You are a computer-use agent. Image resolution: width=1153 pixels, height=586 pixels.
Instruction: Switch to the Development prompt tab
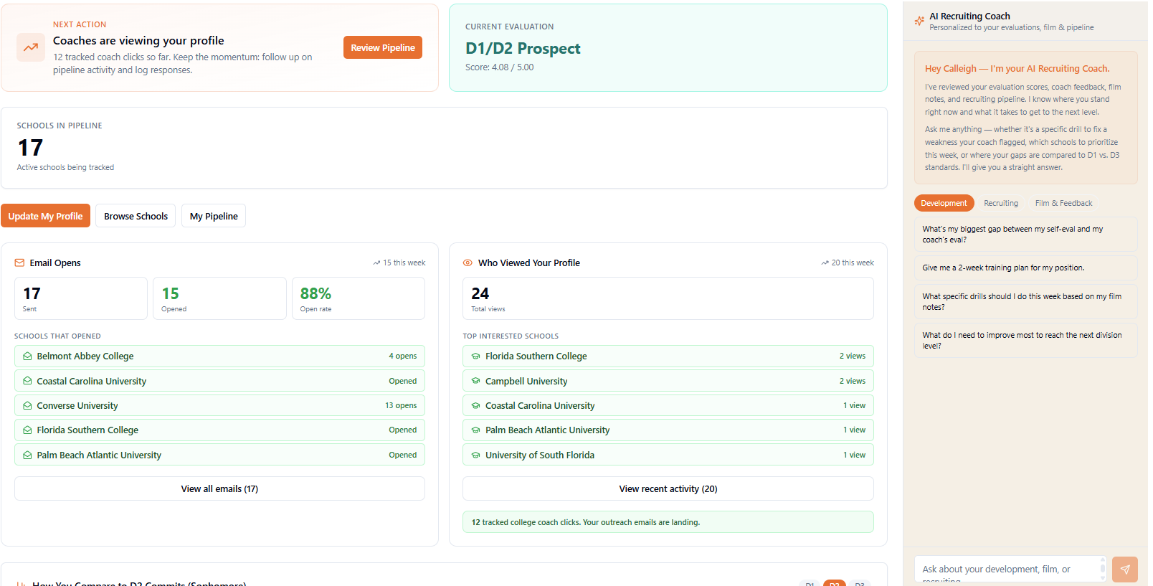click(x=944, y=203)
